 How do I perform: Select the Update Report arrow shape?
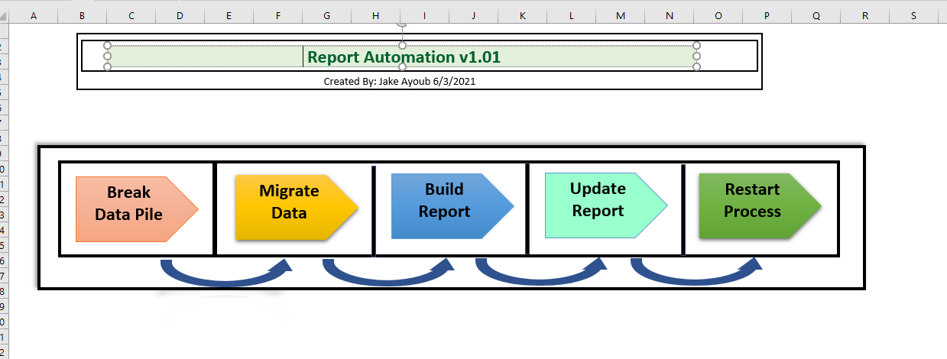[606, 205]
